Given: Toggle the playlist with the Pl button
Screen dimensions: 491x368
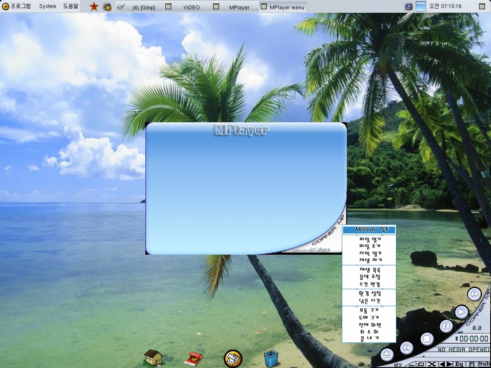Looking at the screenshot, I should click(x=471, y=364).
